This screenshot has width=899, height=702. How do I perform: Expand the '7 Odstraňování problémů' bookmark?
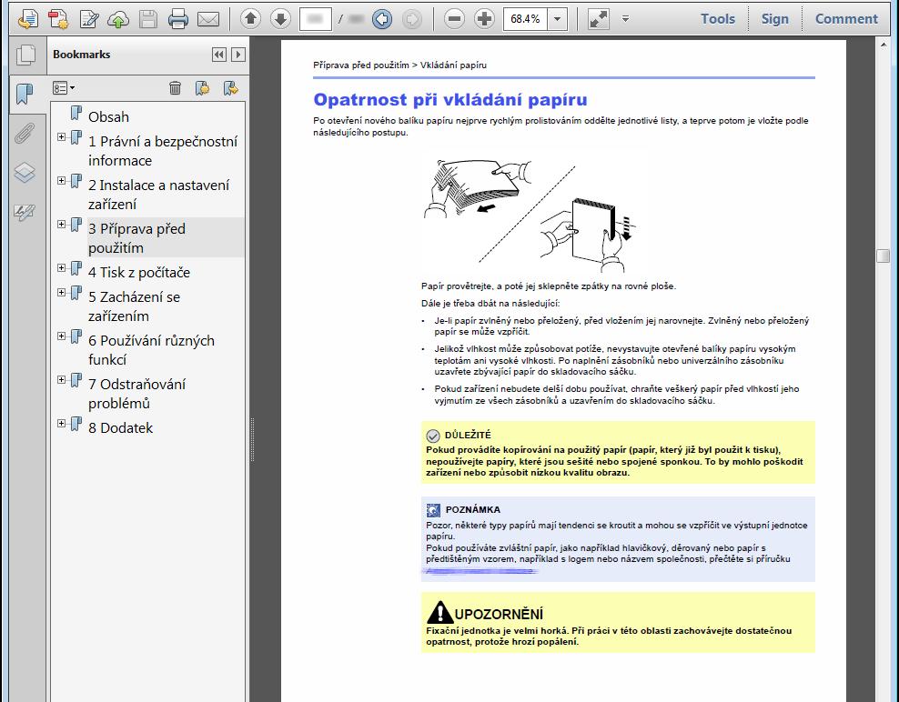click(61, 379)
